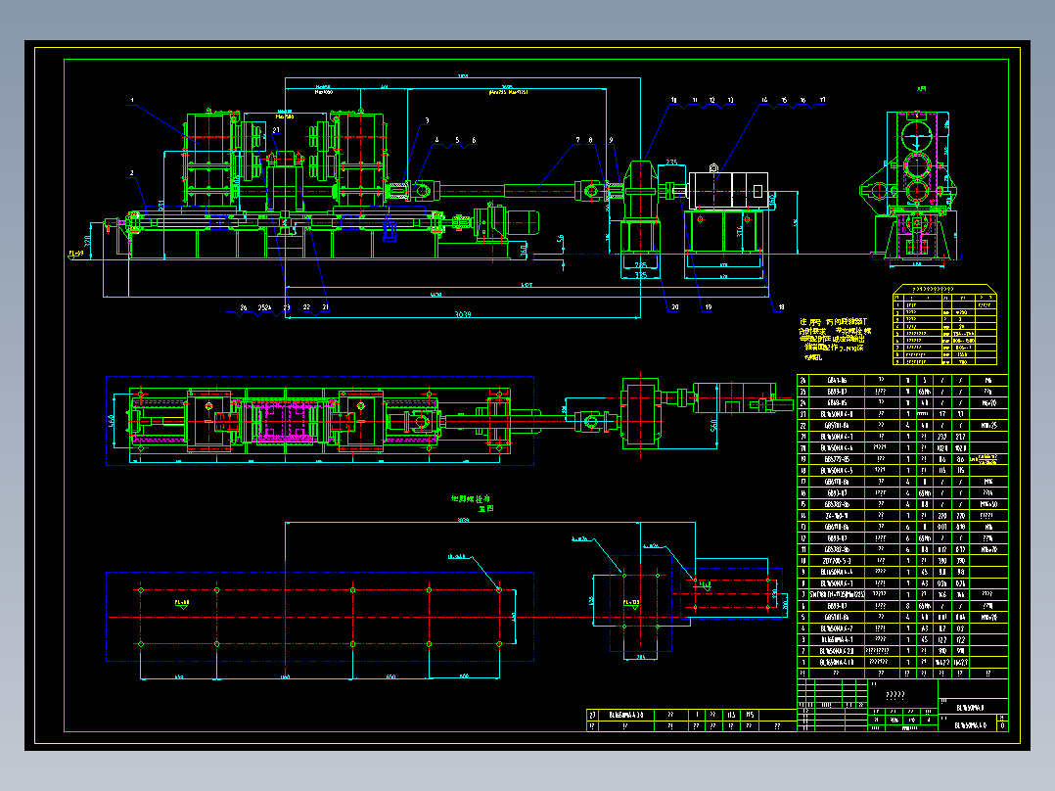Select the 320 height dimension at left

87,240
